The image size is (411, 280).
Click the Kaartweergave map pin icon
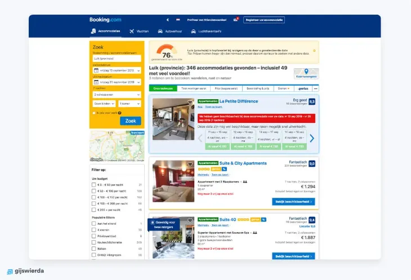306,72
